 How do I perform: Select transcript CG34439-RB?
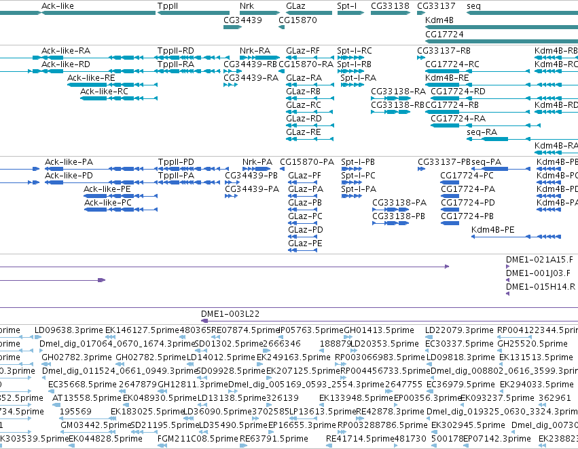point(251,64)
